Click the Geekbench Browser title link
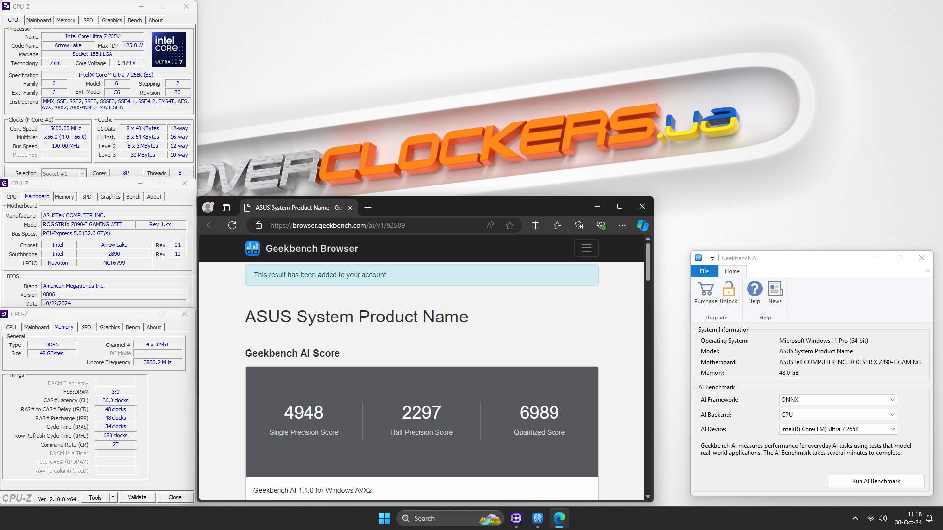The width and height of the screenshot is (943, 530). click(x=312, y=248)
